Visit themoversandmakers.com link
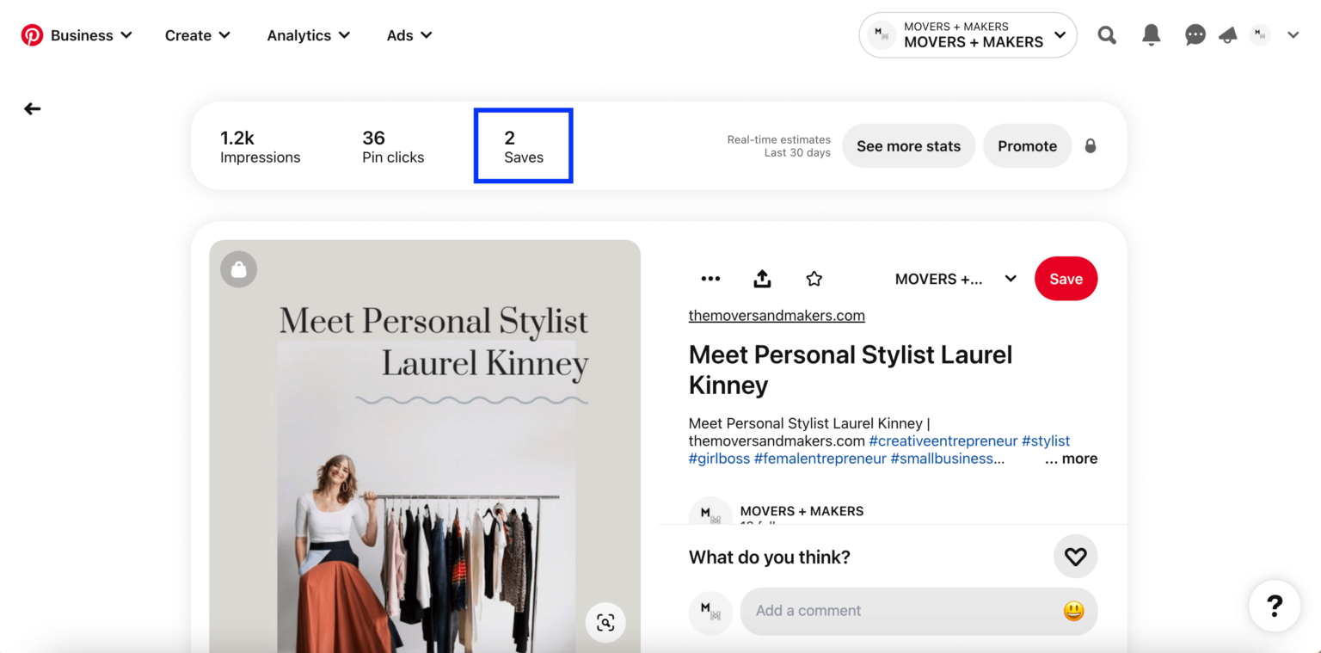 777,315
